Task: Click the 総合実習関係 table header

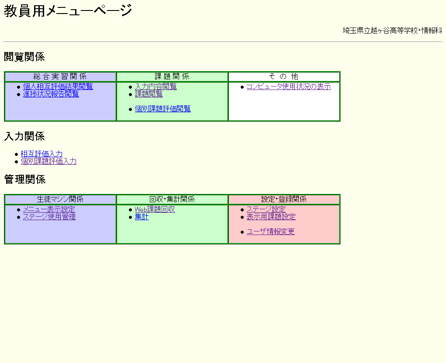Action: pos(60,76)
